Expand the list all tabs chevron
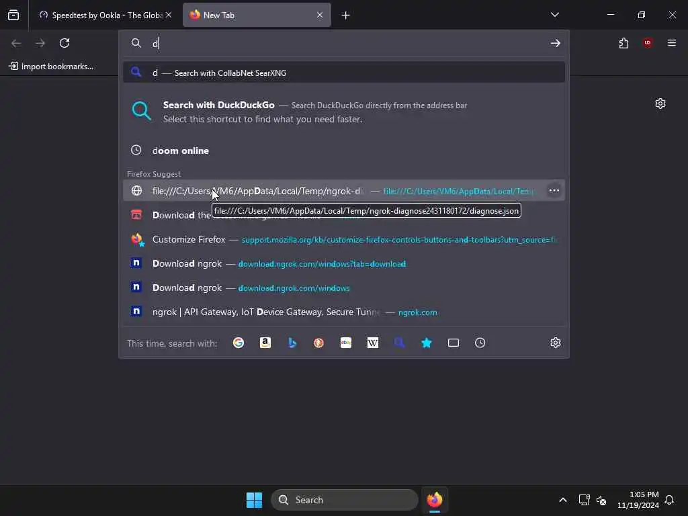The width and height of the screenshot is (688, 516). coord(554,15)
